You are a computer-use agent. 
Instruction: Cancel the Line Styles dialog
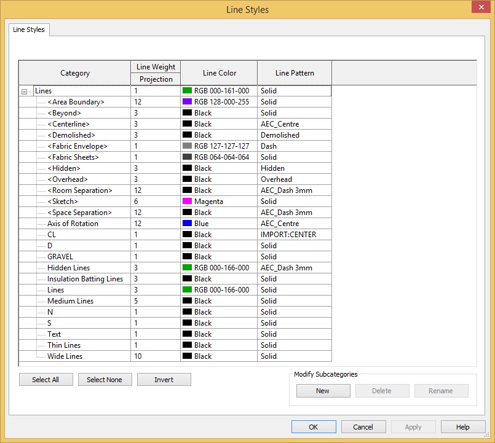(x=363, y=426)
